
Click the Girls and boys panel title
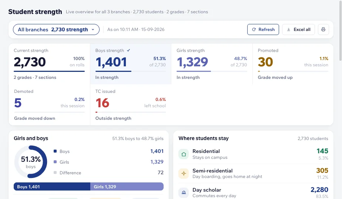click(x=31, y=139)
